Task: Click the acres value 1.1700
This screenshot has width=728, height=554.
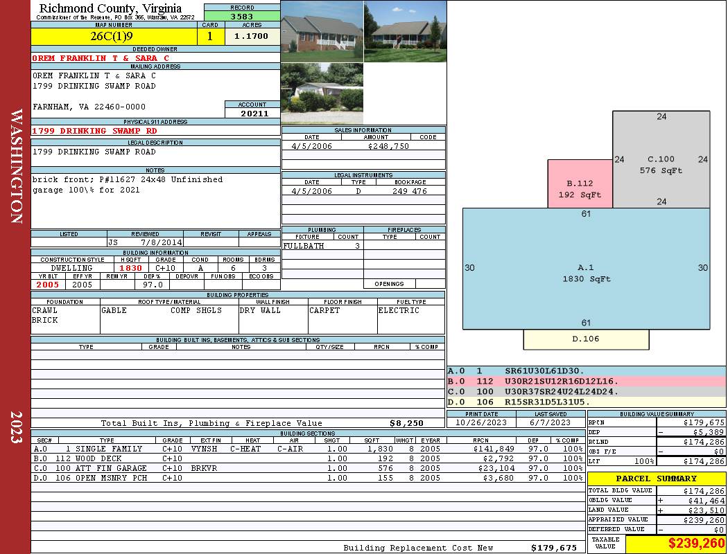Action: pyautogui.click(x=252, y=37)
